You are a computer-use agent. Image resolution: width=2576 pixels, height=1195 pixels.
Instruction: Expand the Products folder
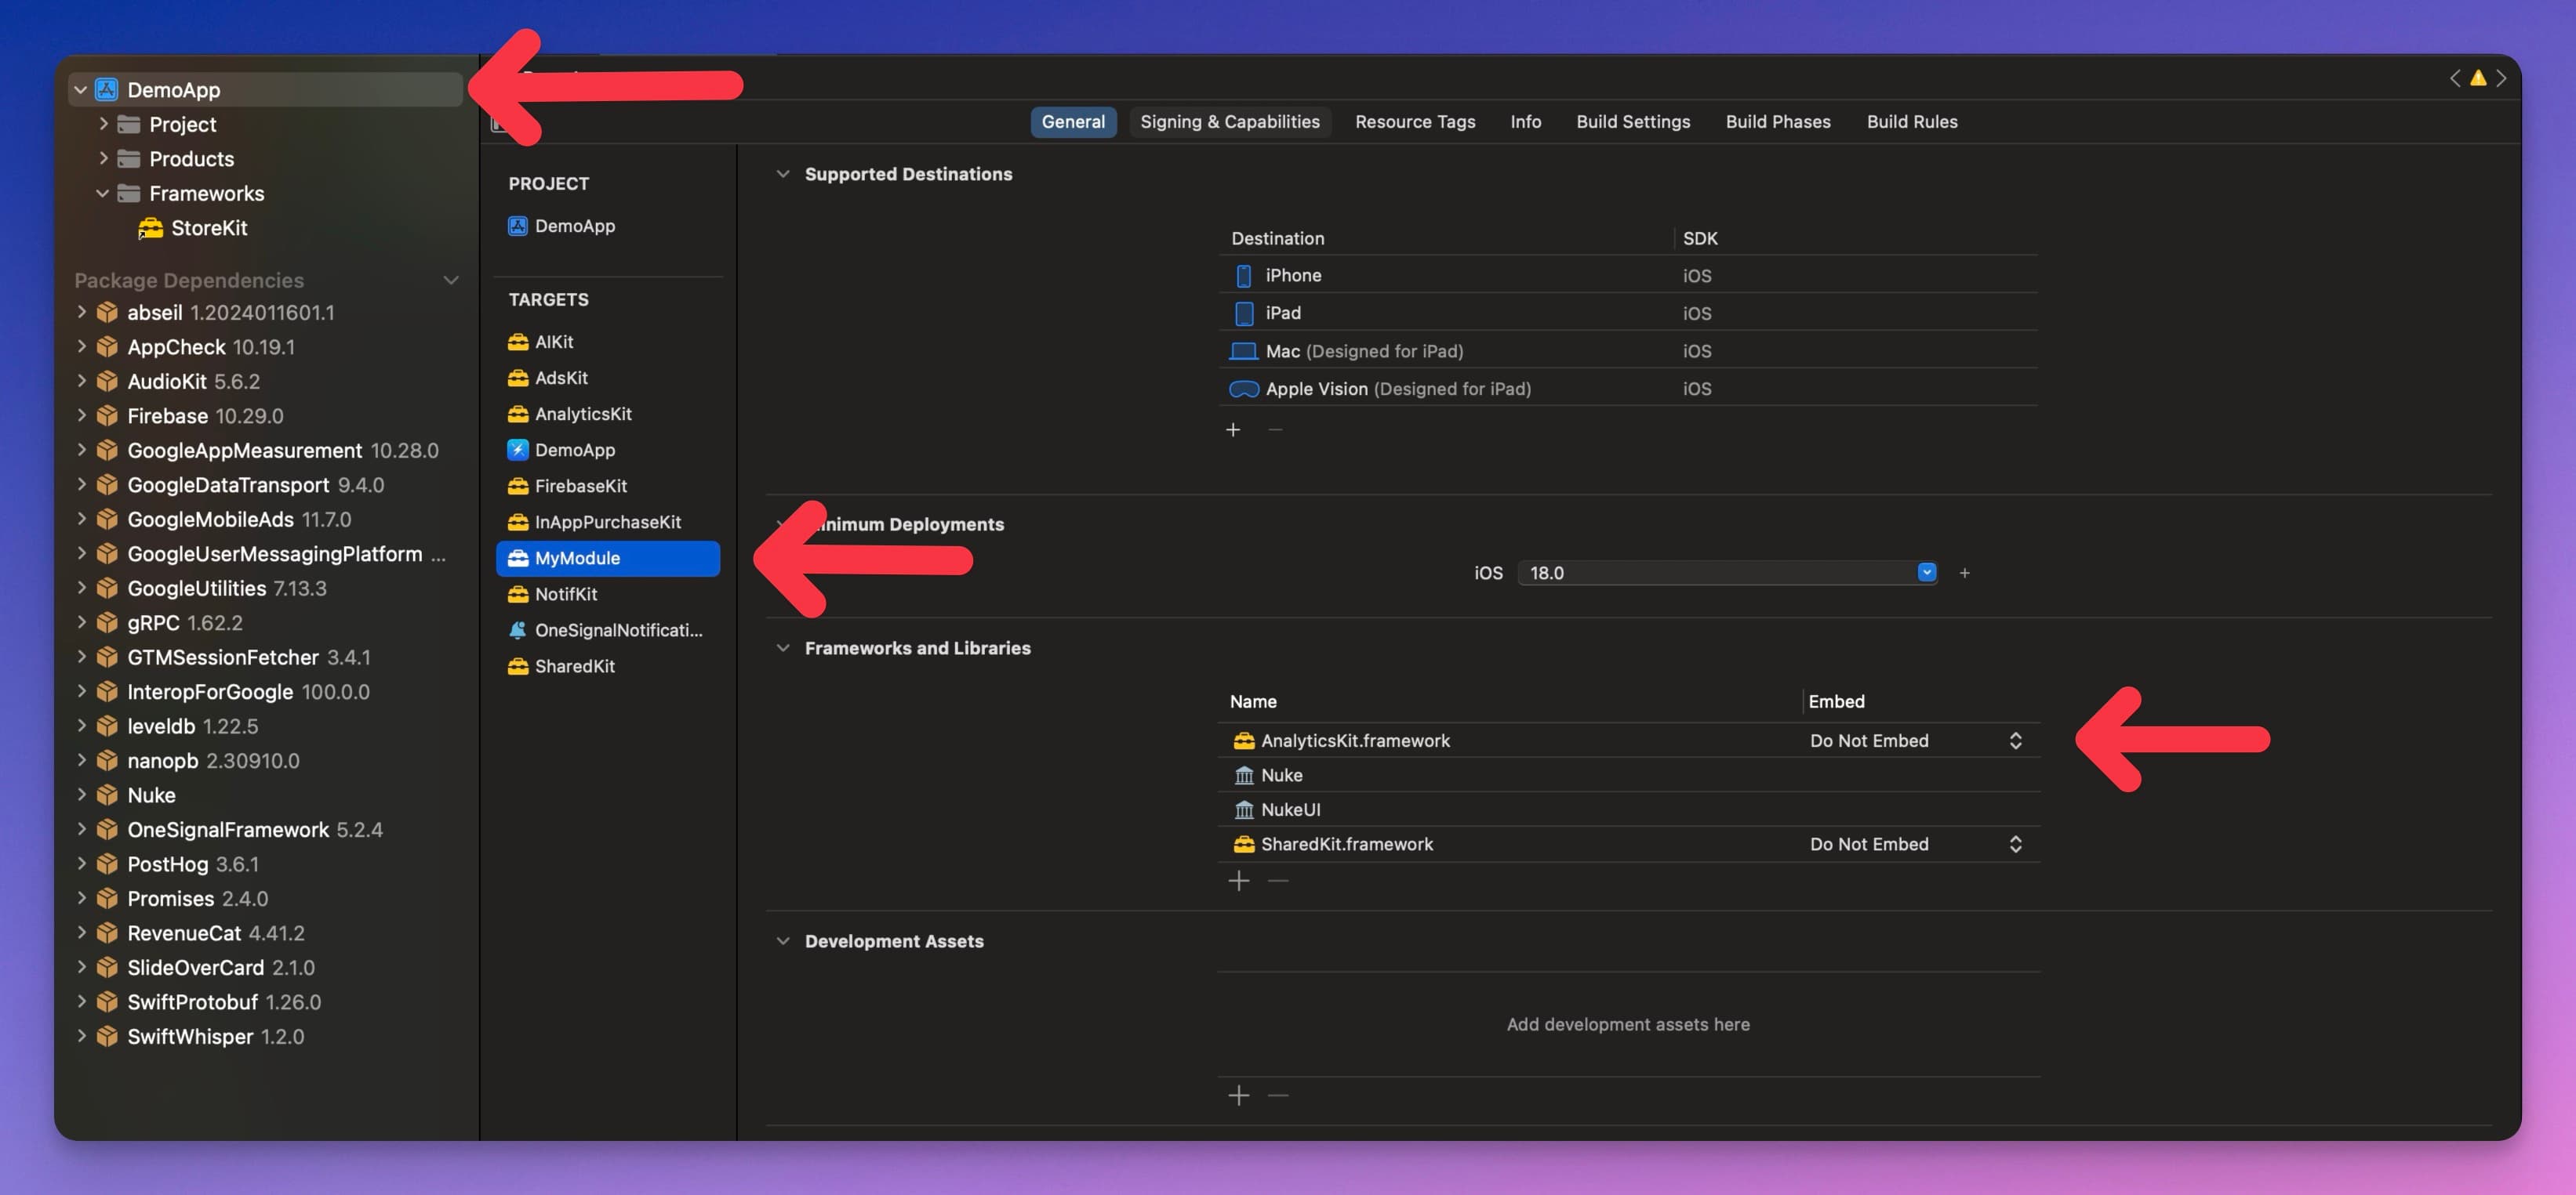pos(103,159)
